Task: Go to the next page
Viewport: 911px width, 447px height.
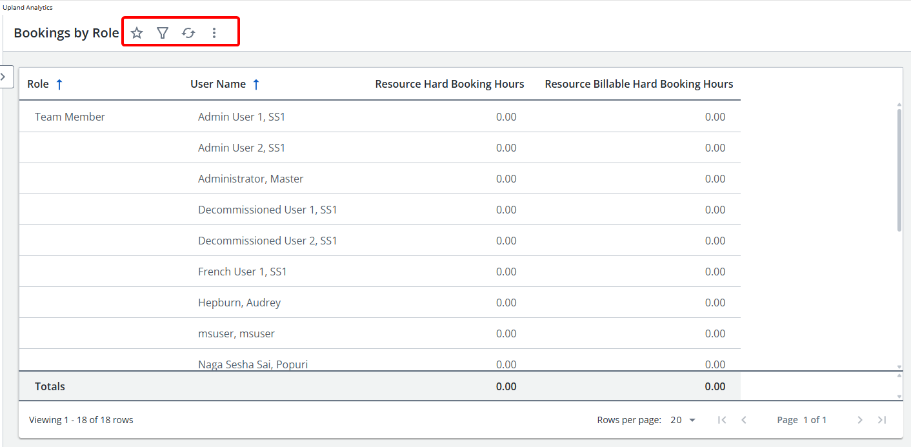Action: (859, 420)
